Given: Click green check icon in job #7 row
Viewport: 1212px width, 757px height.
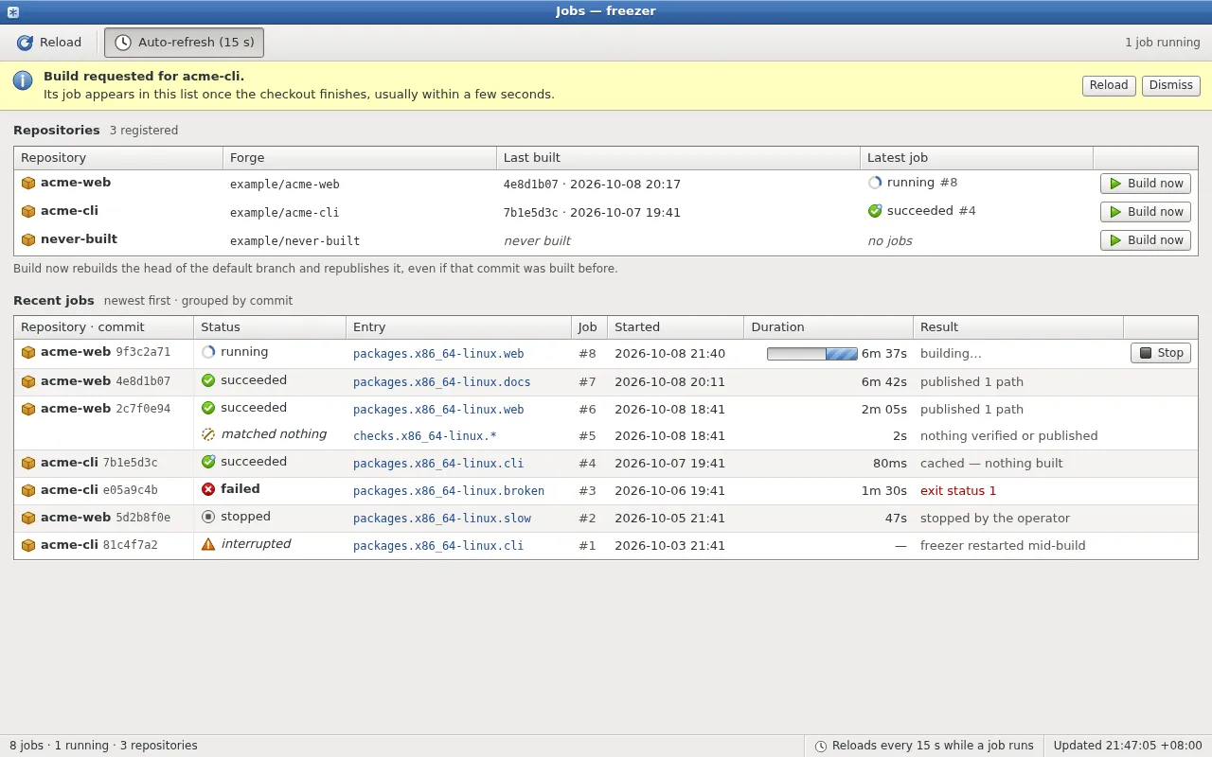Looking at the screenshot, I should [208, 380].
